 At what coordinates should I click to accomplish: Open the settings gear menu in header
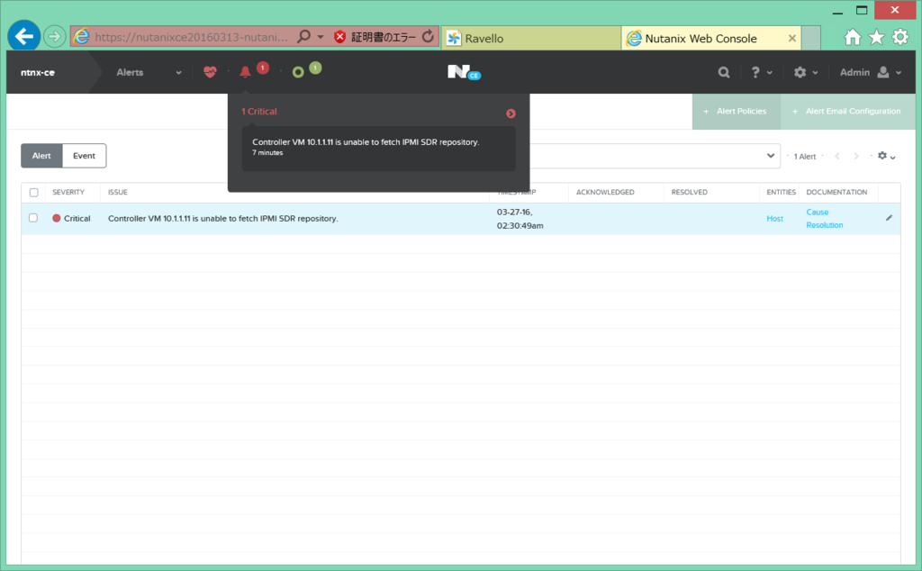tap(806, 72)
